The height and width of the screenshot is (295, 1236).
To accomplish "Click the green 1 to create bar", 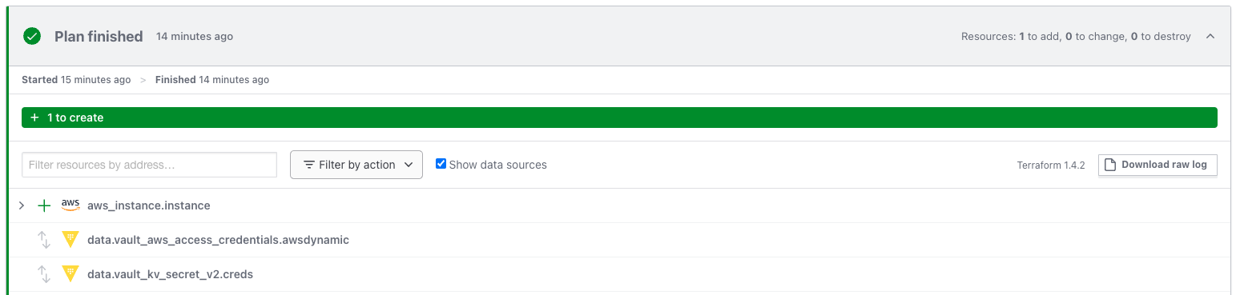I will click(x=619, y=118).
